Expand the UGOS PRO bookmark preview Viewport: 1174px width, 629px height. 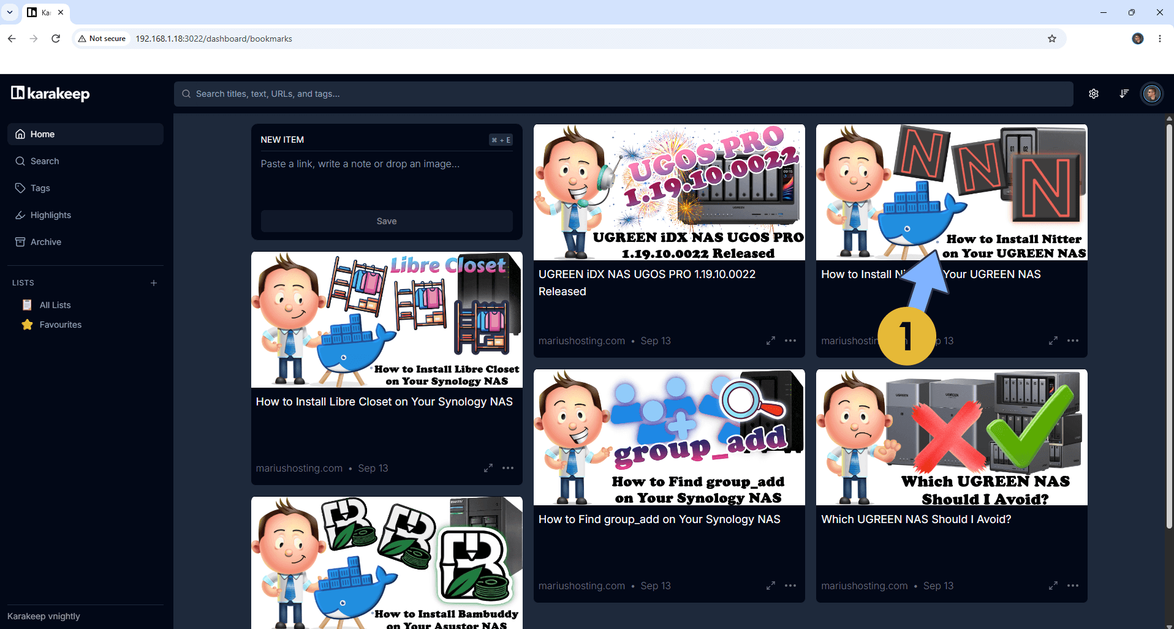(x=771, y=341)
